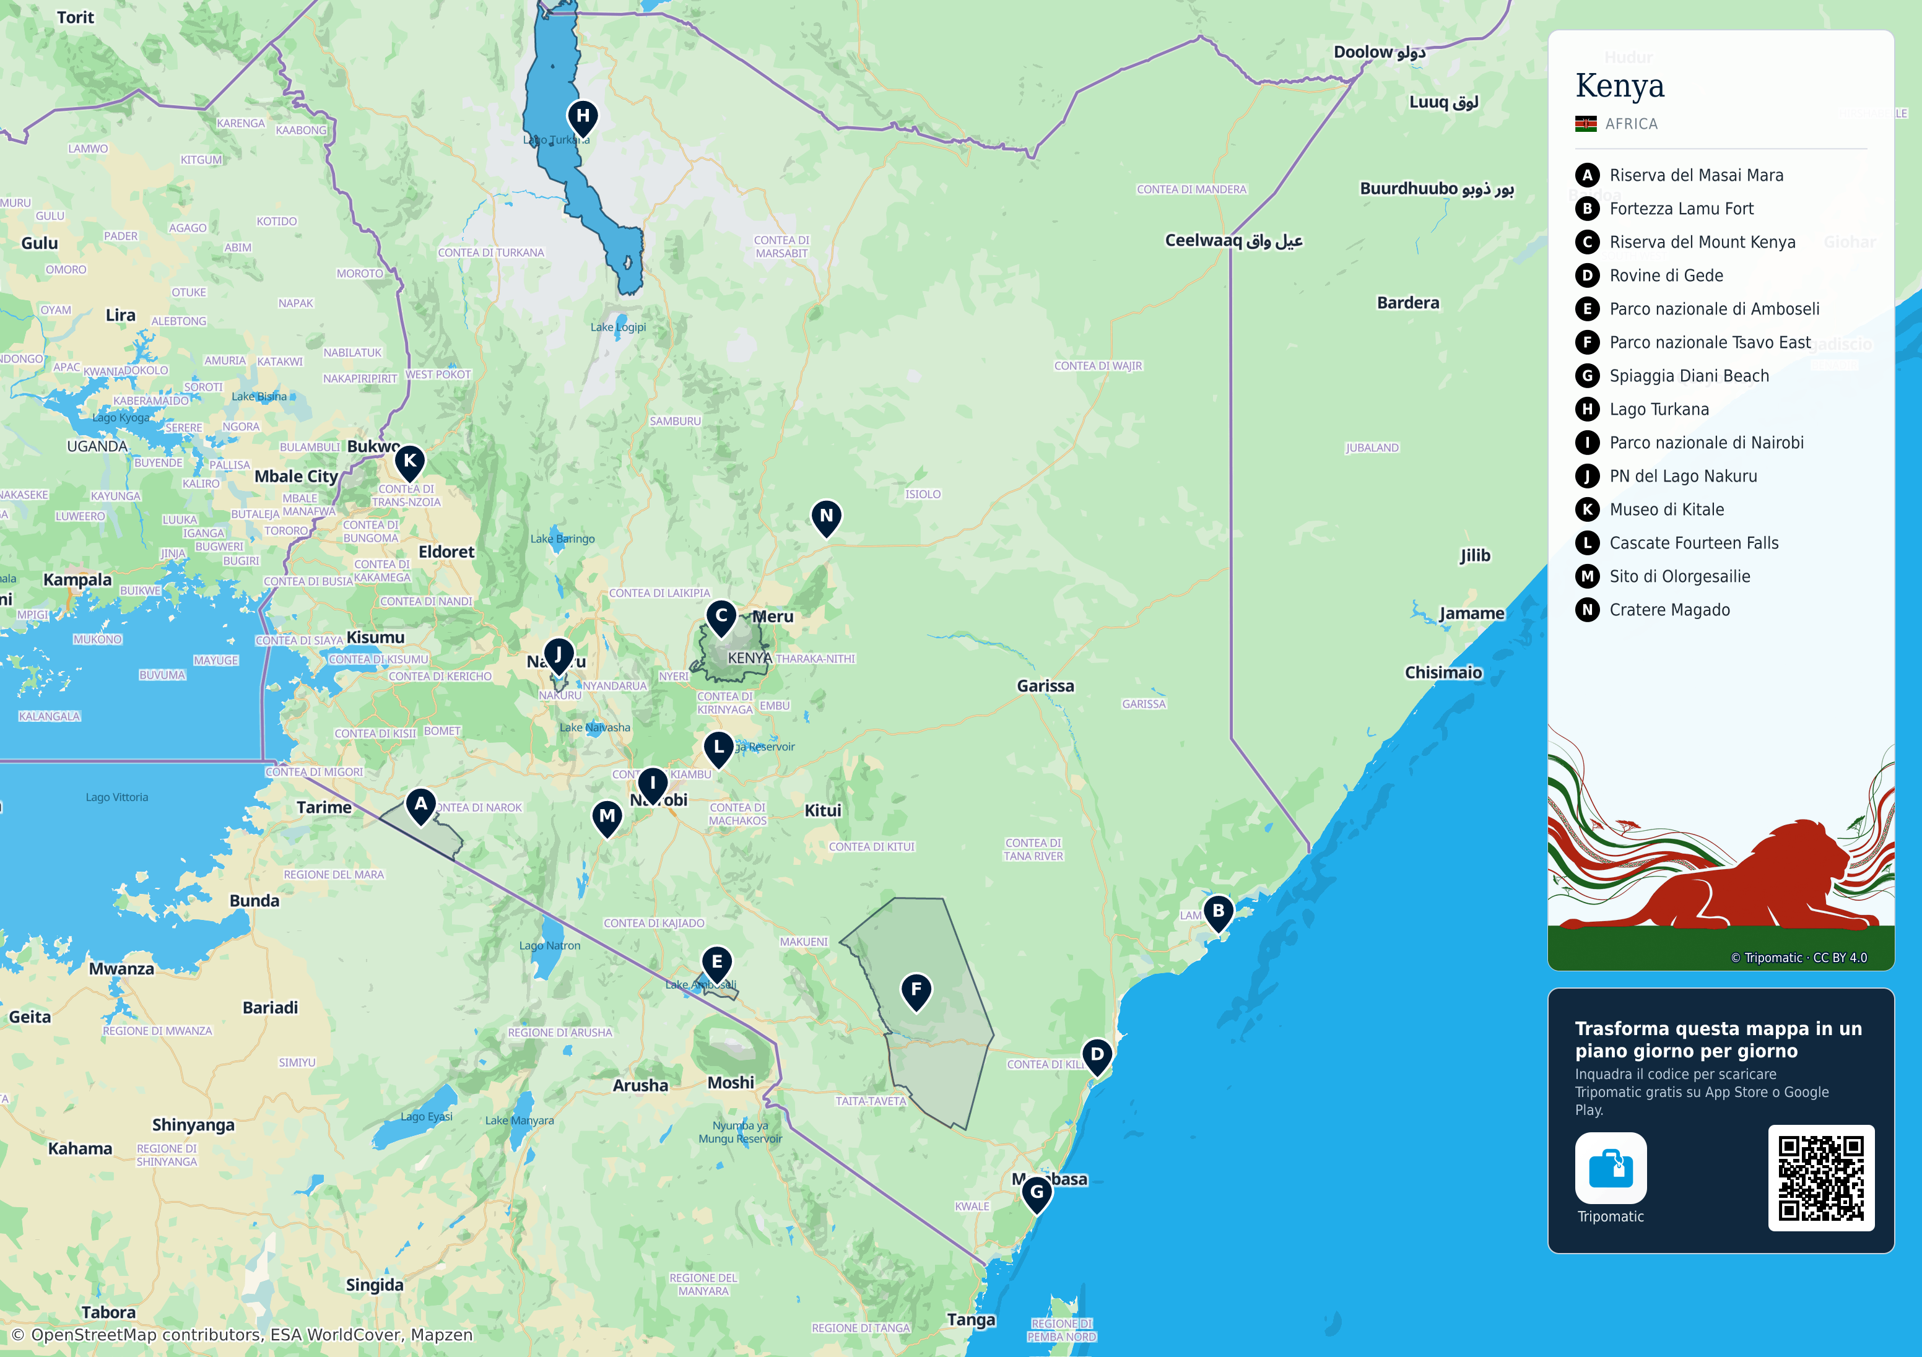Click the Garissa city label
This screenshot has height=1357, width=1922.
click(1045, 685)
